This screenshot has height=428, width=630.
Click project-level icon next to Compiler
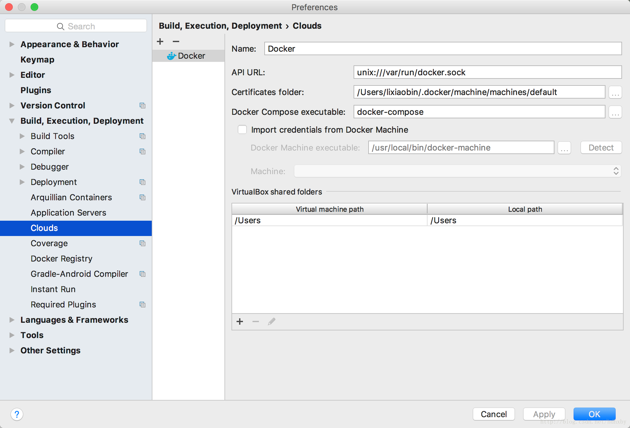click(143, 151)
